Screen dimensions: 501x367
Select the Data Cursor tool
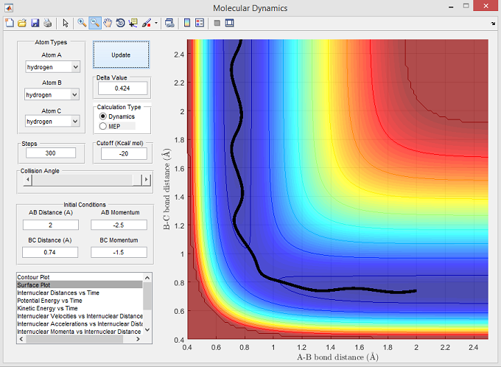click(133, 23)
